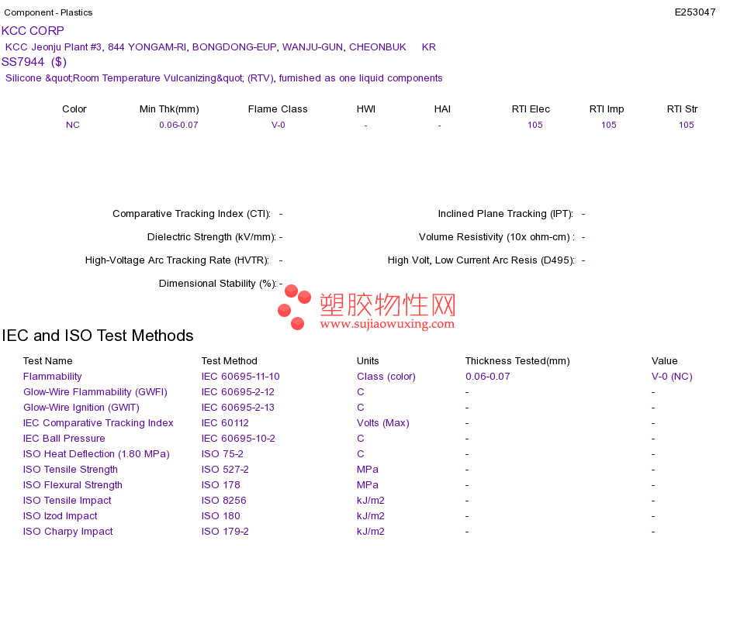The height and width of the screenshot is (620, 737).
Task: Click the Test Method column header
Action: 230,360
